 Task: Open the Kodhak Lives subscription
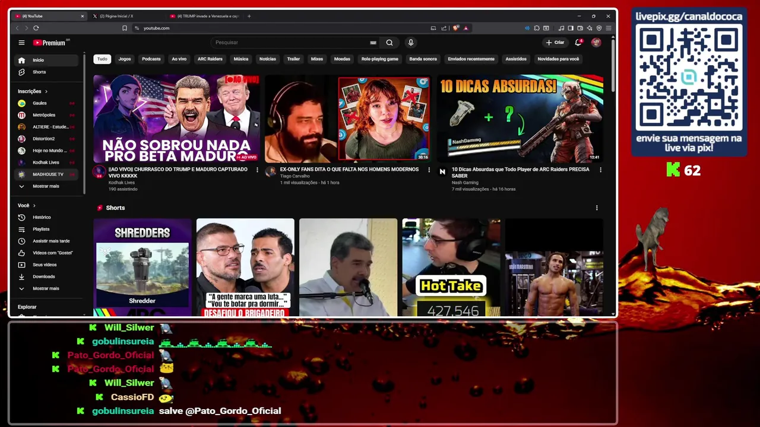coord(47,162)
